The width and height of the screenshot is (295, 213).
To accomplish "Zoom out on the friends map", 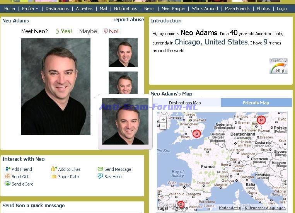I will 163,126.
